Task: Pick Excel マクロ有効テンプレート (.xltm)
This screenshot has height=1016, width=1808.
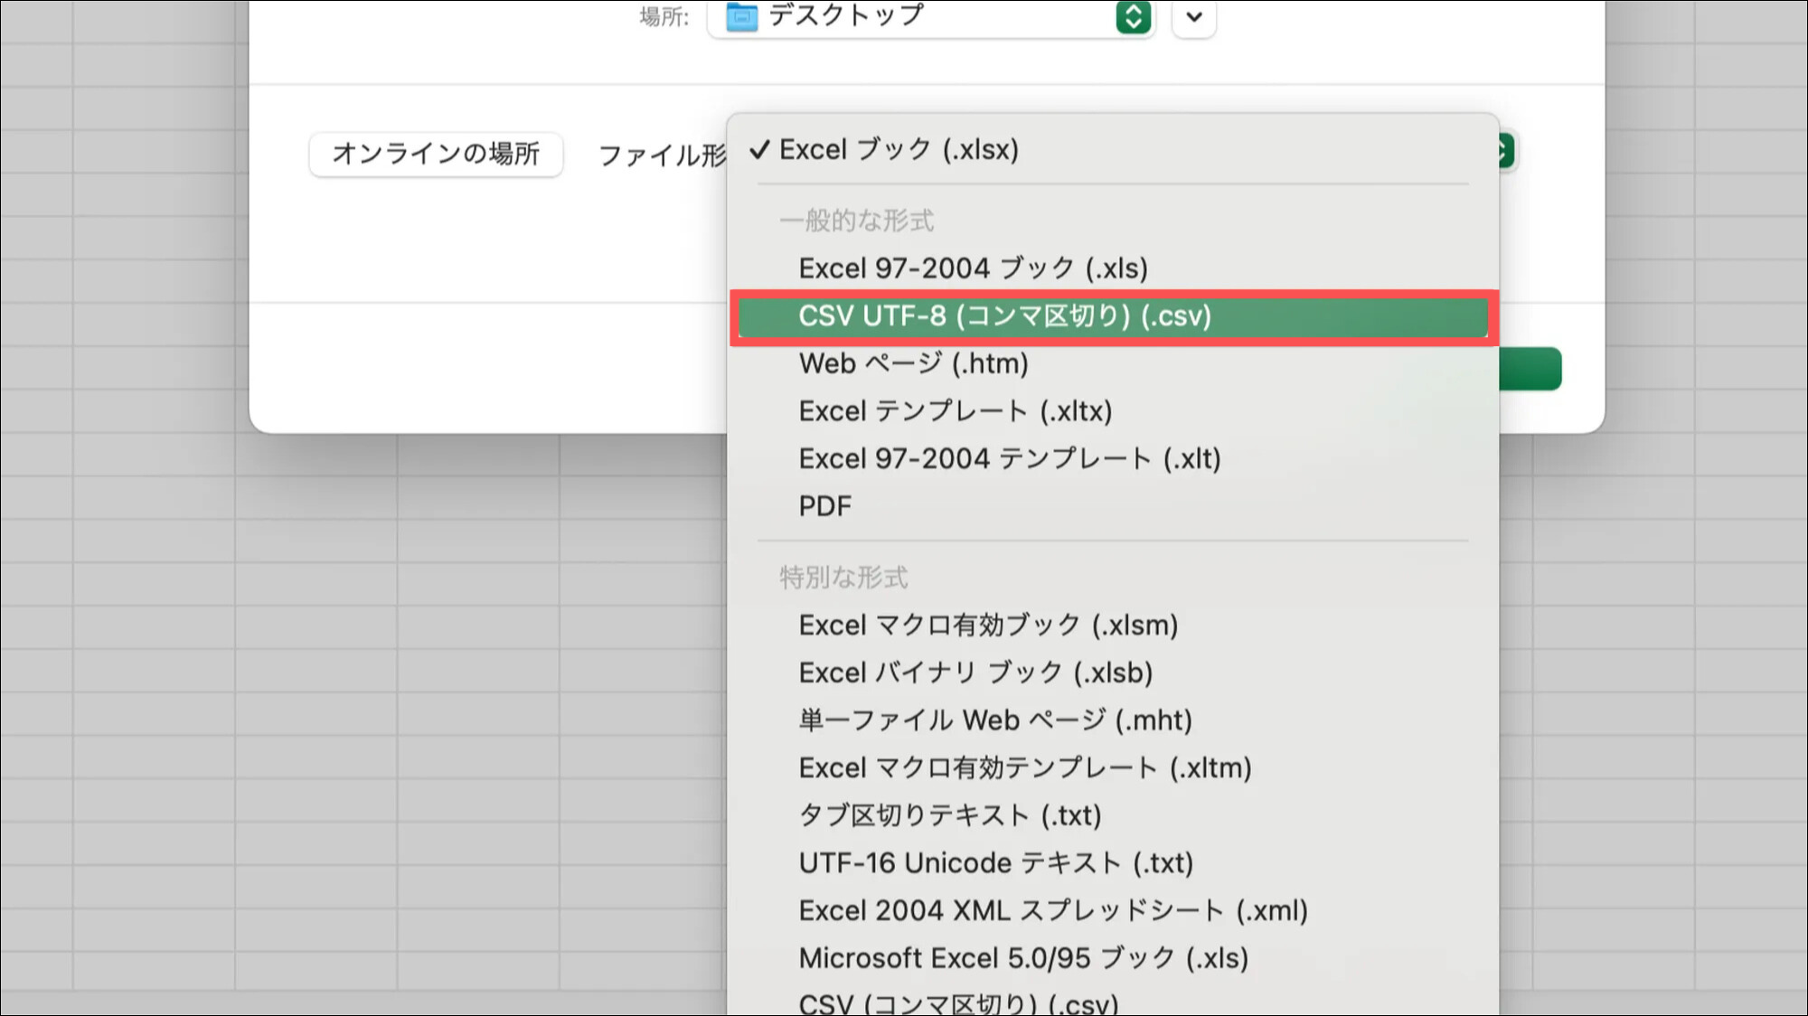Action: [1024, 768]
